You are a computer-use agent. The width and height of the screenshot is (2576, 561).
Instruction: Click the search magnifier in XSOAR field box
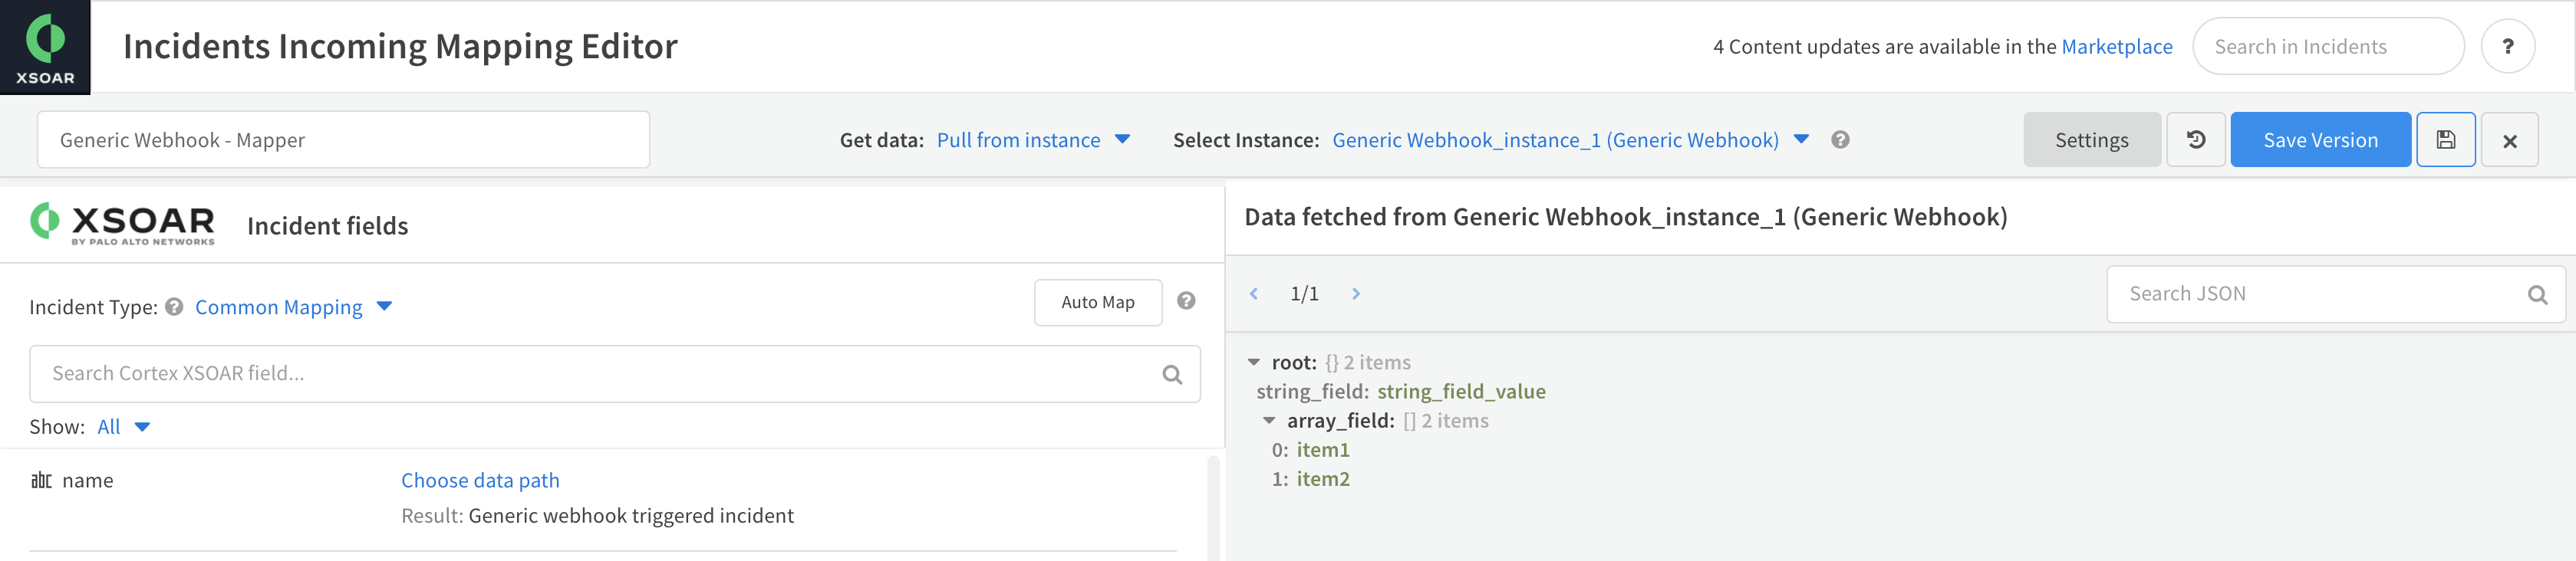(1172, 374)
